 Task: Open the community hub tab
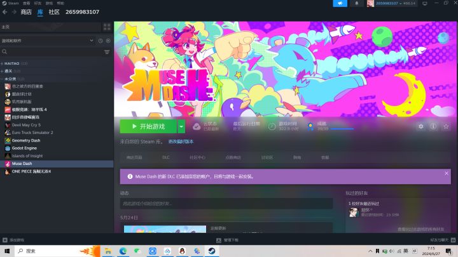[x=197, y=157]
